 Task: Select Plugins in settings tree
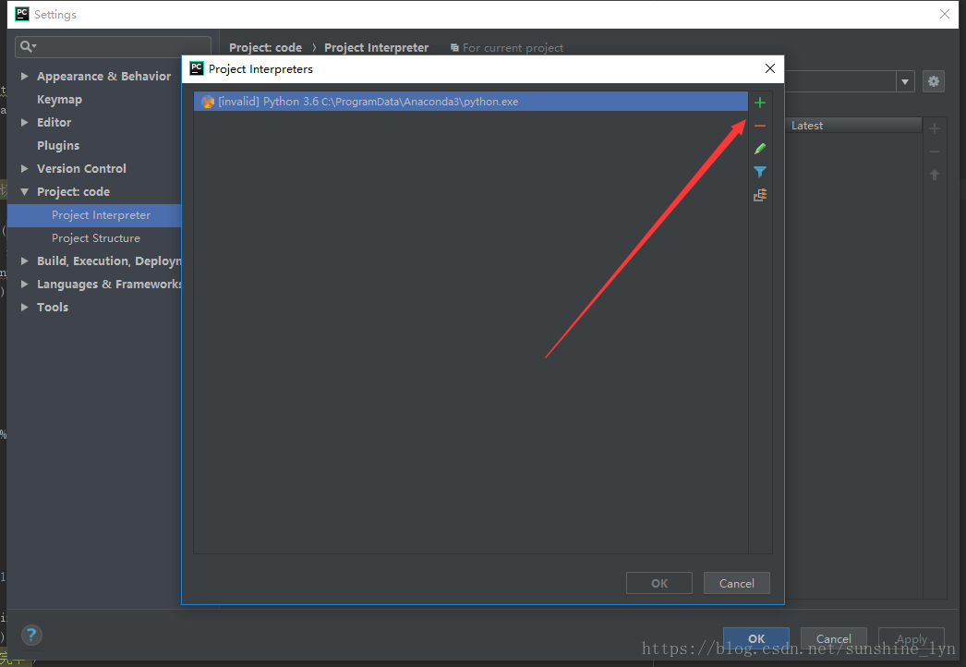(58, 145)
